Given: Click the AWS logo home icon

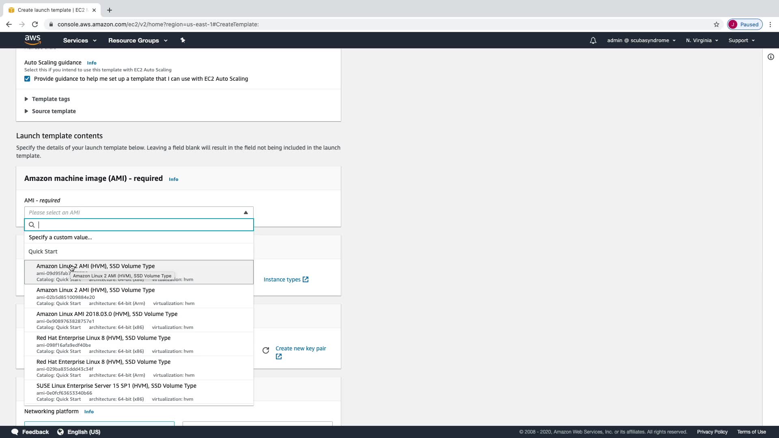Looking at the screenshot, I should 32,40.
